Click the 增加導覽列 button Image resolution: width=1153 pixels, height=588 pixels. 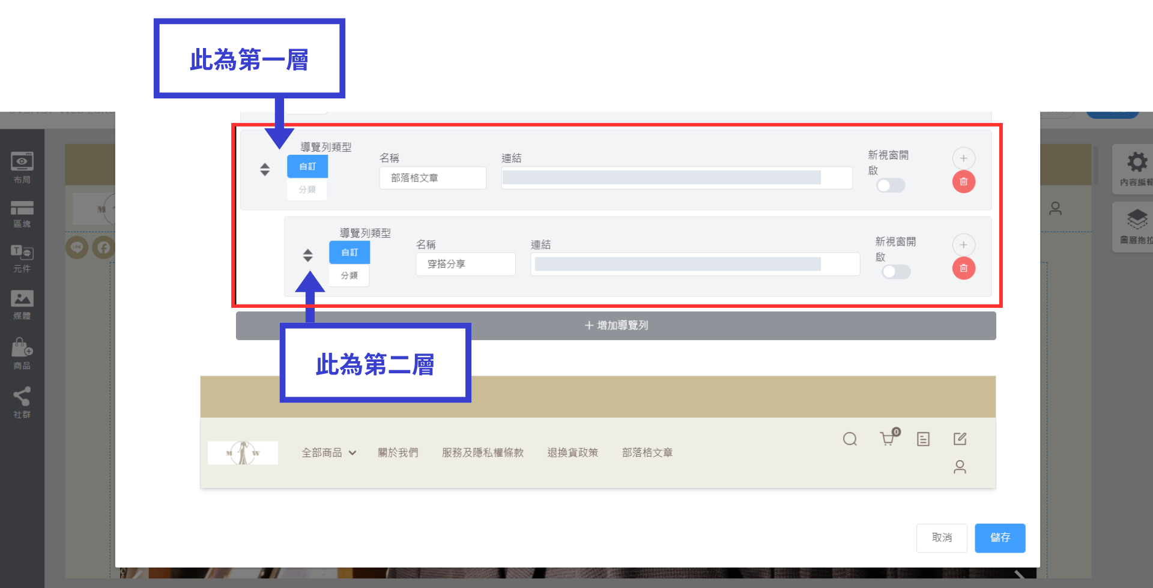[616, 325]
